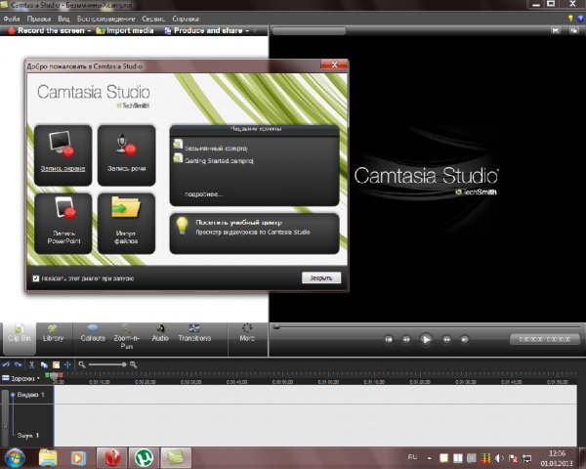Click the Redo icon on timeline toolbar
Viewport: 586px width, 469px height.
(x=19, y=364)
